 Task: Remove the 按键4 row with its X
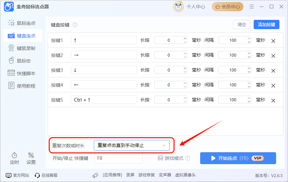273,86
